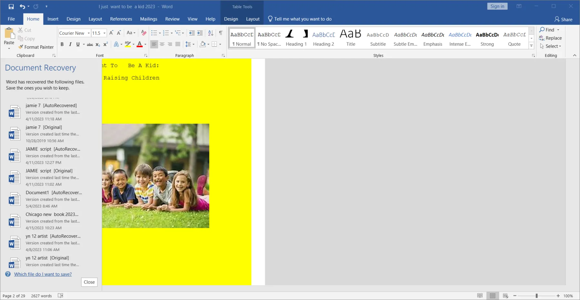Click the Format Painter brush icon
Viewport: 580px width, 300px height.
(x=21, y=47)
